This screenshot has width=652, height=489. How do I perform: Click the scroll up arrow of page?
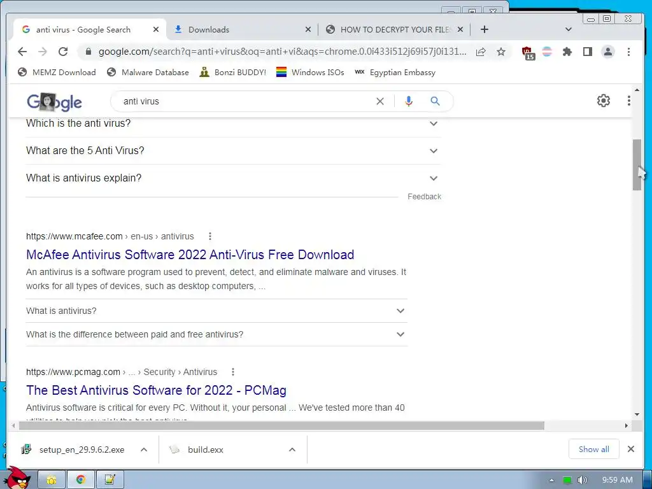coord(637,90)
